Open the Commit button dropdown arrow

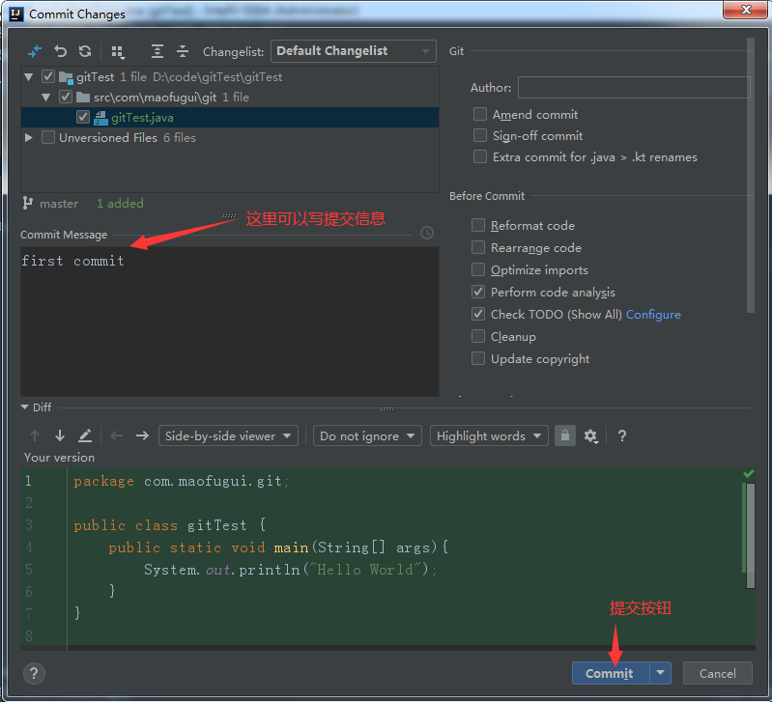[x=661, y=673]
